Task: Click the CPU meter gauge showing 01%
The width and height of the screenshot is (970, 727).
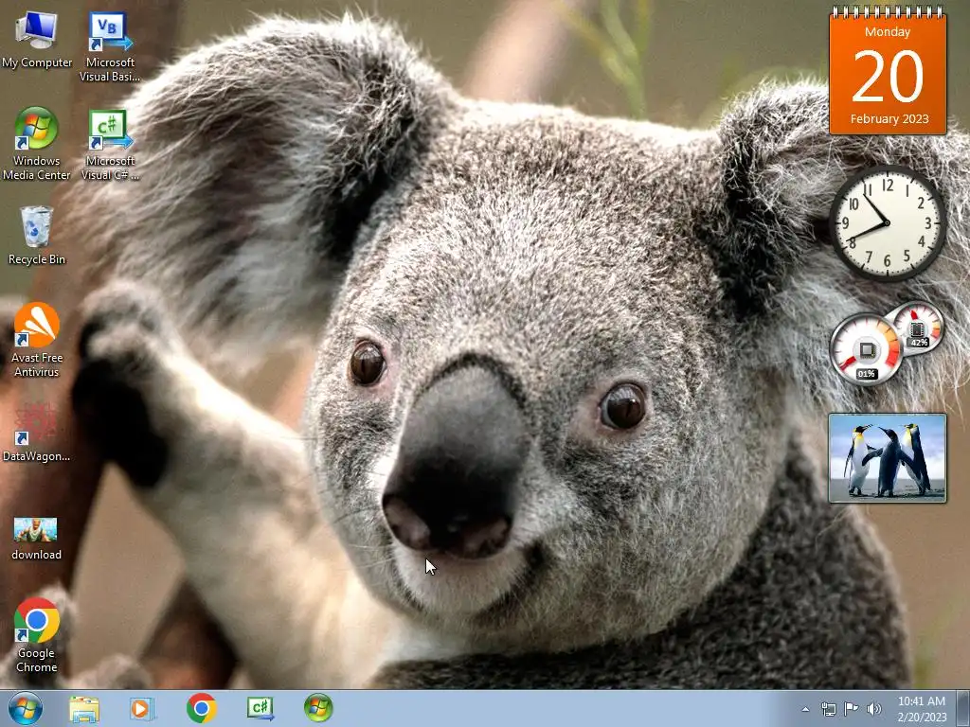Action: (x=866, y=350)
